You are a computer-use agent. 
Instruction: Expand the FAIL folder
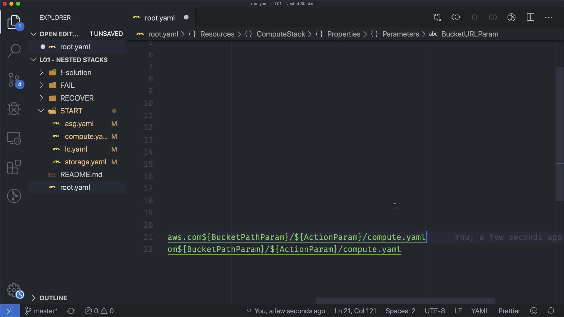coord(67,85)
